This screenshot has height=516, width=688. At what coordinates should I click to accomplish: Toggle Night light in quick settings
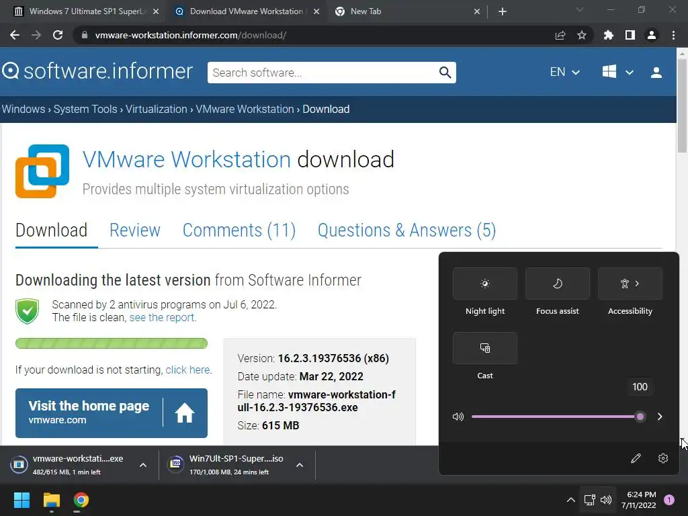pyautogui.click(x=485, y=284)
